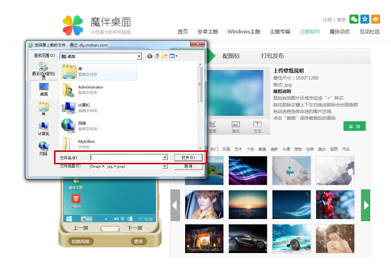
Task: Click the 更多 button below phone
Action: pos(139,241)
